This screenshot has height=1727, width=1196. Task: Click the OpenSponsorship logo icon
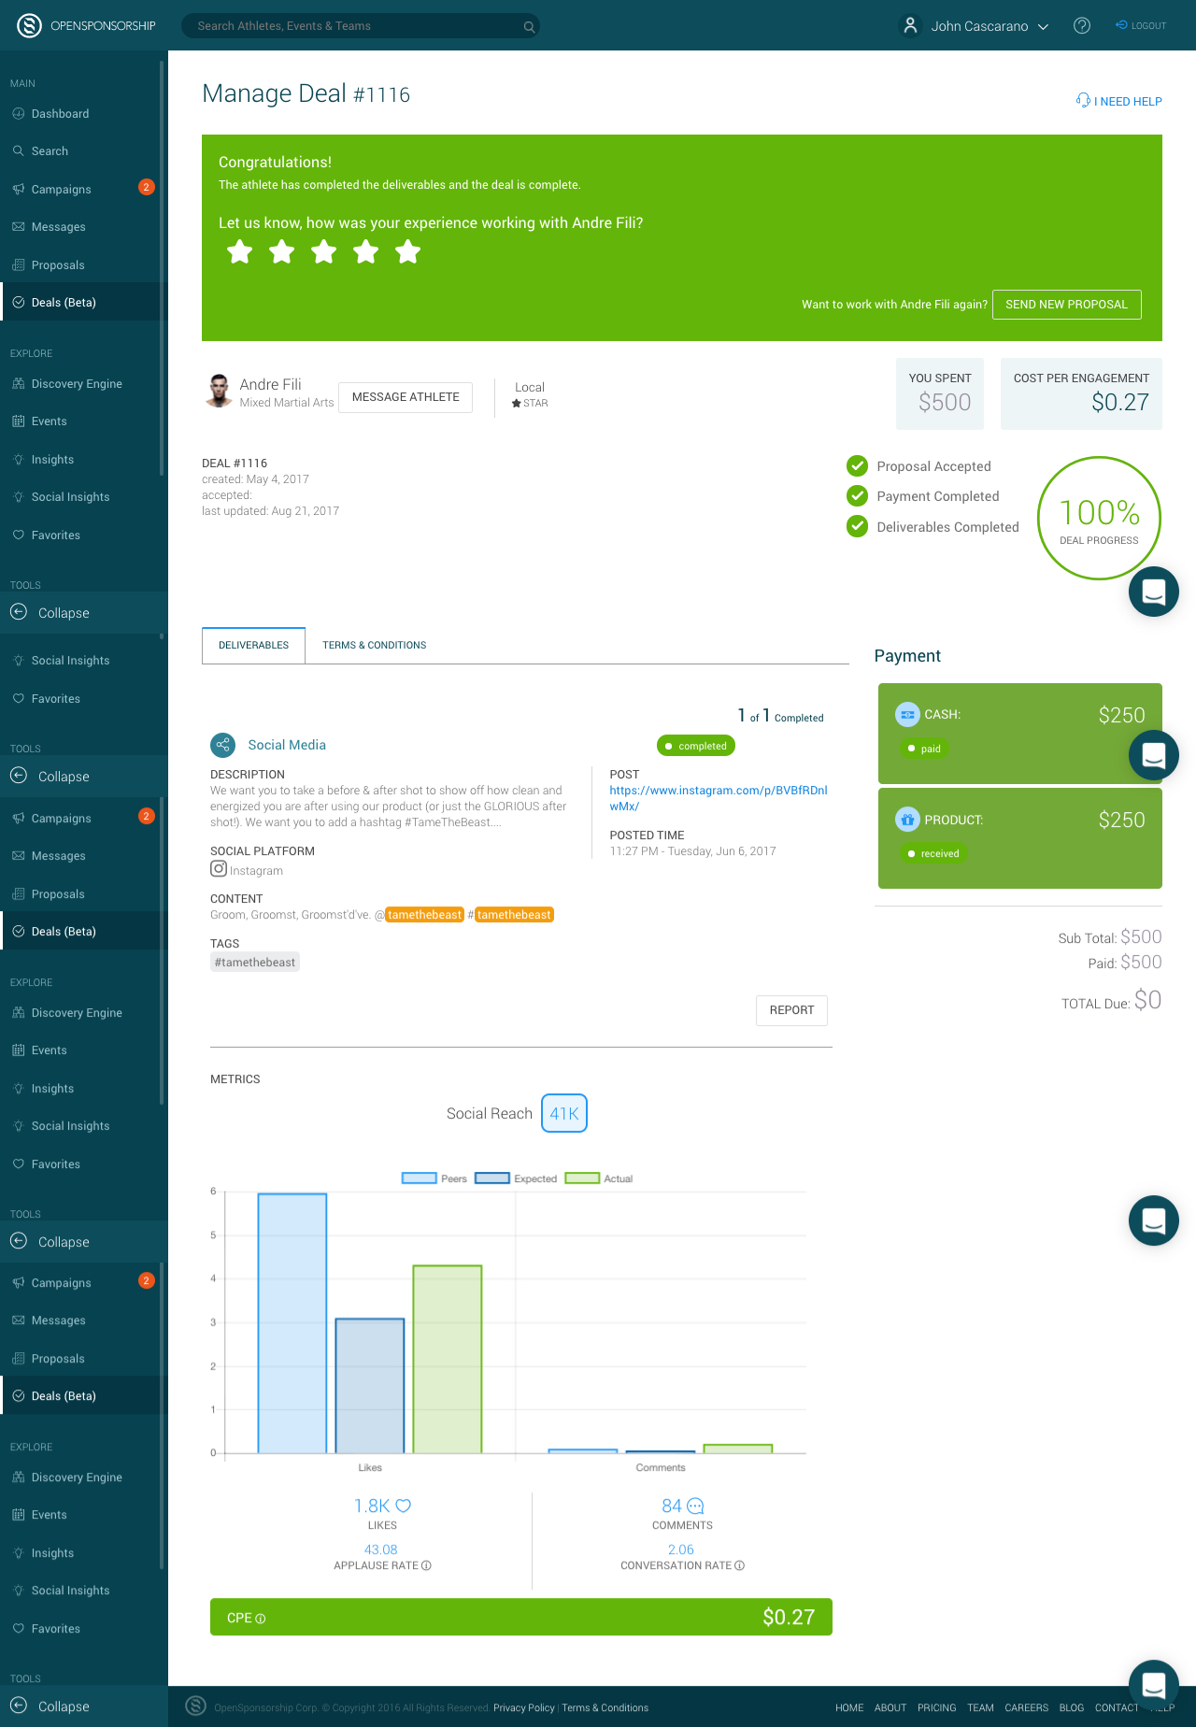coord(29,25)
